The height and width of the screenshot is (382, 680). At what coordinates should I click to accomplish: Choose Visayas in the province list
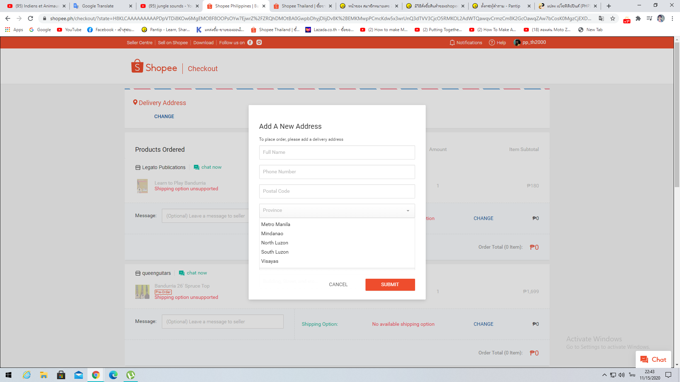click(270, 261)
